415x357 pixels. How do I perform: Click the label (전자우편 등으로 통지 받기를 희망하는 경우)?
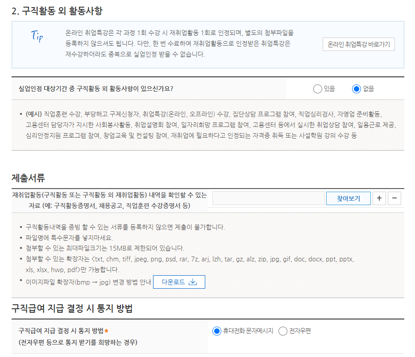point(78,342)
